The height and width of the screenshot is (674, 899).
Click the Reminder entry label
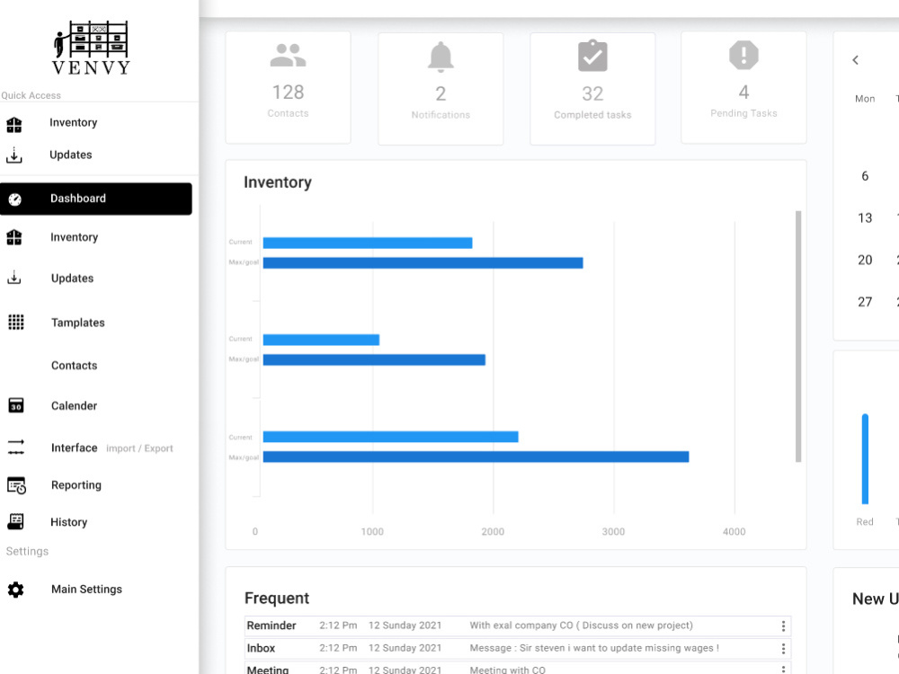pyautogui.click(x=271, y=625)
